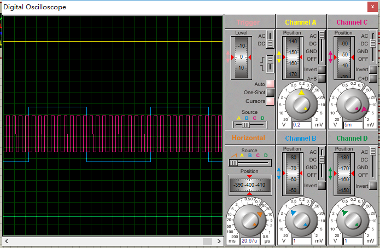Click Channel D Position thumbwheel

click(x=344, y=174)
